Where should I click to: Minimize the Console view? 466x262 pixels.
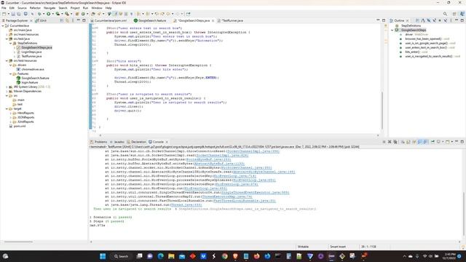point(457,141)
